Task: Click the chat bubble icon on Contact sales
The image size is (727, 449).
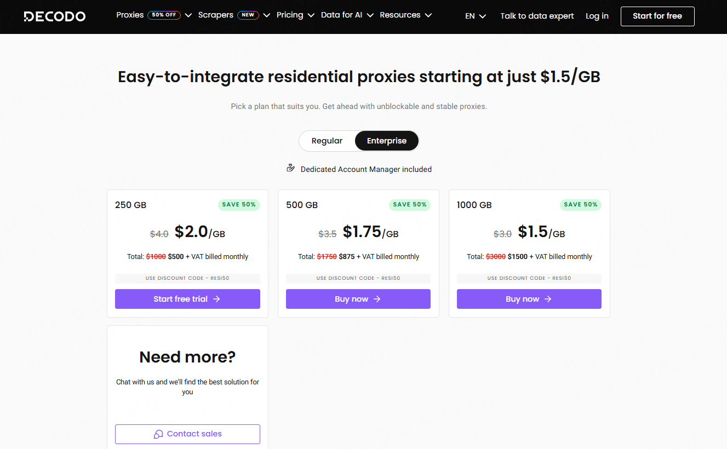Action: 158,434
